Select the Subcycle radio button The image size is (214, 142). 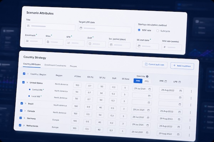(158, 31)
